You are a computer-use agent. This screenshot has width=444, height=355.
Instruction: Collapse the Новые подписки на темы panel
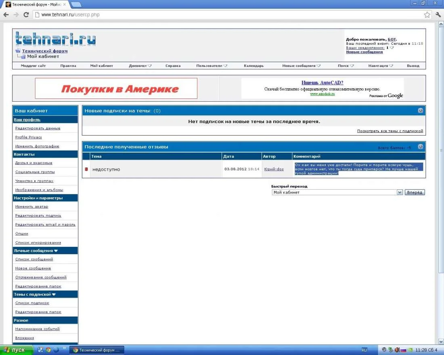(421, 111)
